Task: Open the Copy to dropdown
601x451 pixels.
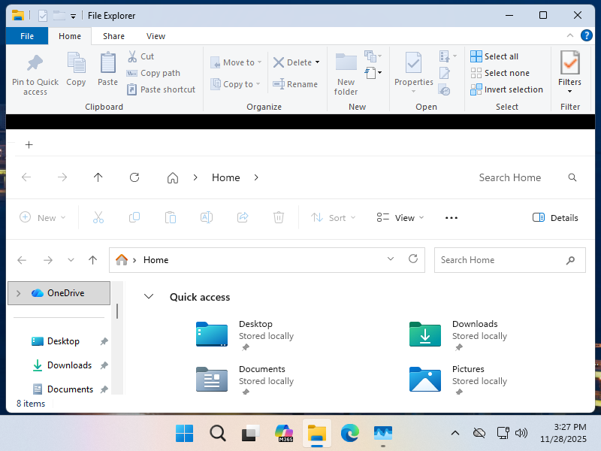Action: (236, 84)
